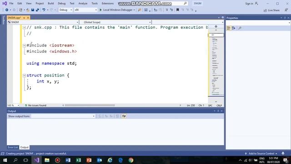Open the x86 solution platform dropdown
Image resolution: width=291 pixels, height=164 pixels.
85,10
